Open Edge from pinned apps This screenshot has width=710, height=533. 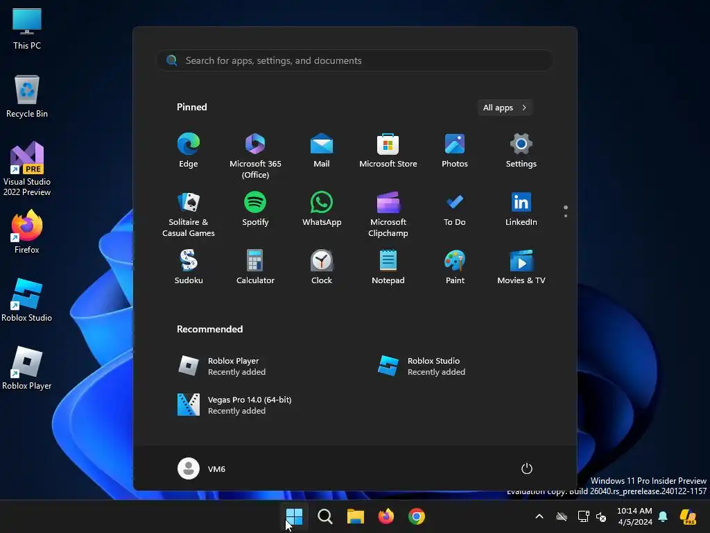click(x=189, y=151)
